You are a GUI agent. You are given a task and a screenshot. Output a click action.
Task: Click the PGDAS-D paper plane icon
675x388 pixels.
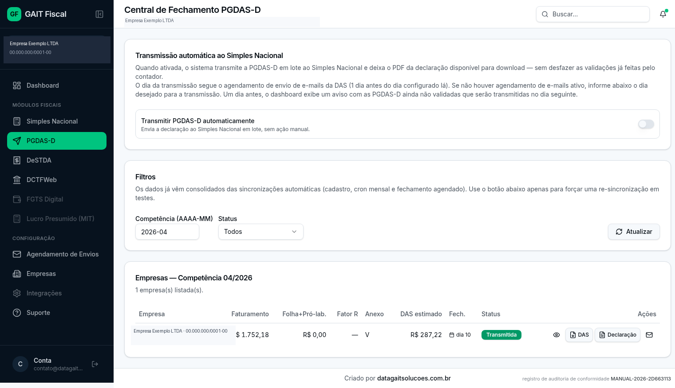click(17, 141)
